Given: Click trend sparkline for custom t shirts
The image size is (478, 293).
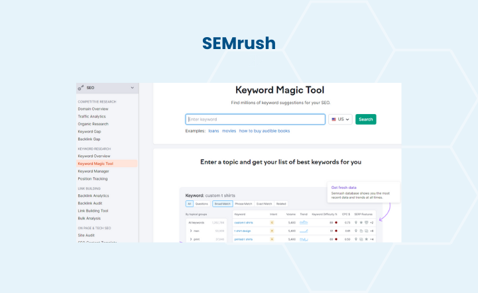Looking at the screenshot, I should click(304, 223).
